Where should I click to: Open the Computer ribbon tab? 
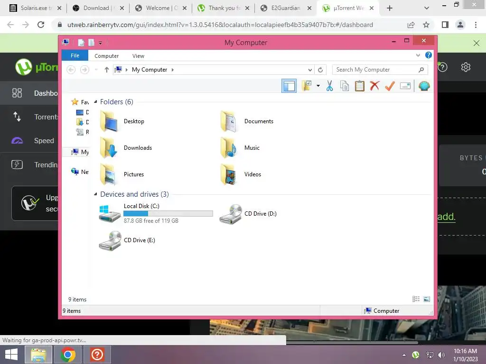107,56
